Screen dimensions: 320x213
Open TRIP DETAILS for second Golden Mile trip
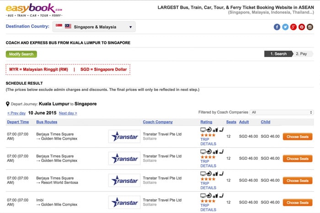pyautogui.click(x=208, y=164)
